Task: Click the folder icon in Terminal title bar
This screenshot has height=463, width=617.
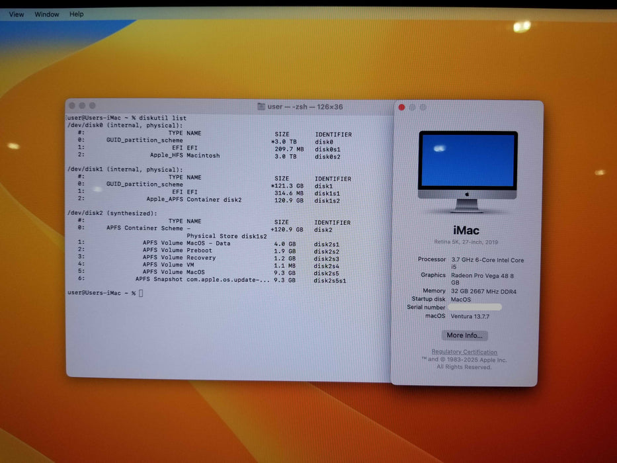Action: [x=261, y=106]
